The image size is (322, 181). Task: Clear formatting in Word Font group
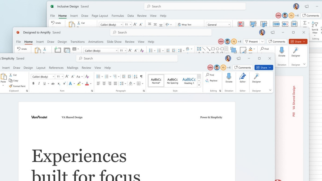pyautogui.click(x=87, y=77)
